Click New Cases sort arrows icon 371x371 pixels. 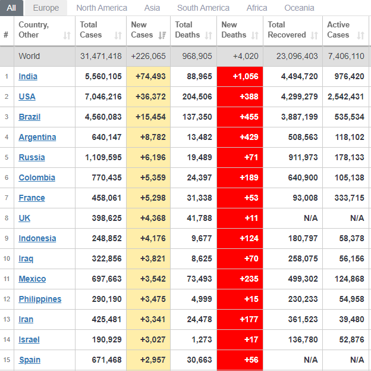tap(162, 36)
